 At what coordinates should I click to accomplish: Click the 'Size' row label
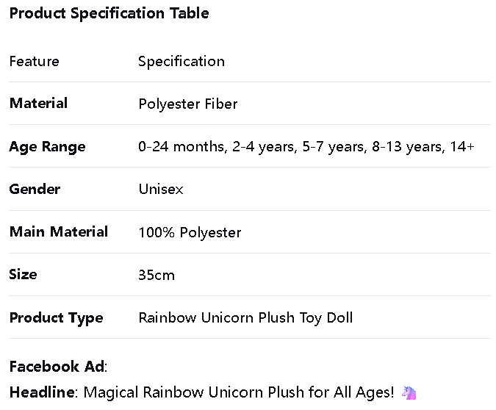[x=23, y=274]
